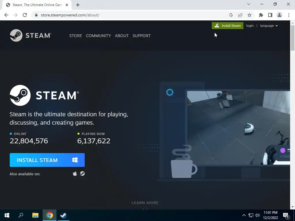Share this page icon
Viewport: 295px width, 221px height.
tap(240, 15)
